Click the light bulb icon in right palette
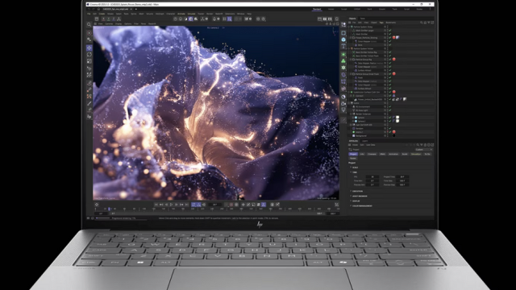 343,110
